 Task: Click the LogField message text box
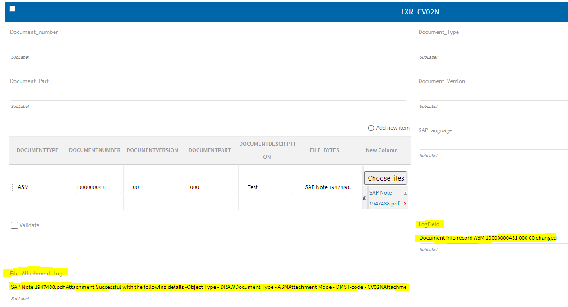(x=492, y=238)
